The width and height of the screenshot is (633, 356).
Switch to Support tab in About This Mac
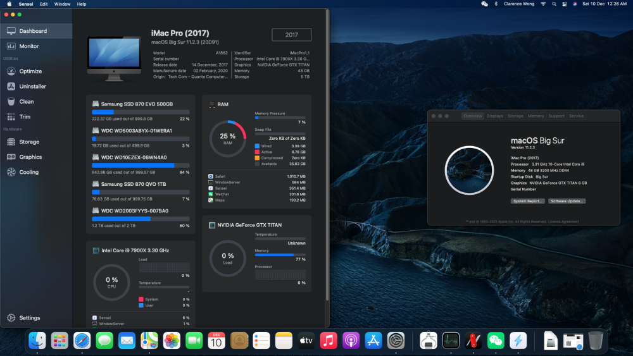tap(556, 116)
